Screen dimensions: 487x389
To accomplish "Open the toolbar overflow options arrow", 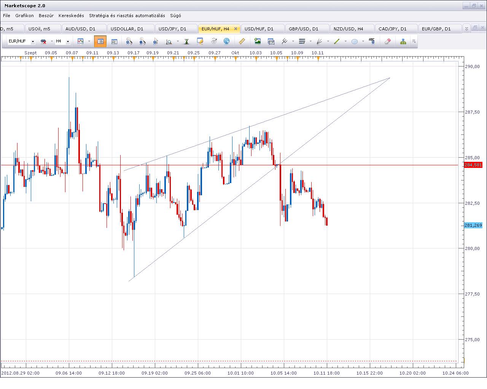I will coord(414,41).
